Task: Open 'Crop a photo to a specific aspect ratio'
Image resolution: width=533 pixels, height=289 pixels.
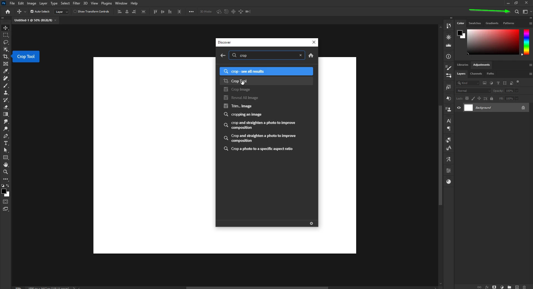Action: click(266, 149)
